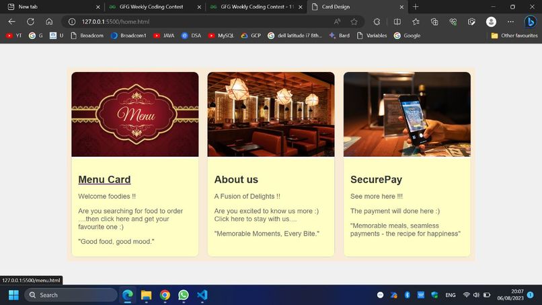
Task: Activate Read aloud icon in address bar
Action: click(337, 22)
